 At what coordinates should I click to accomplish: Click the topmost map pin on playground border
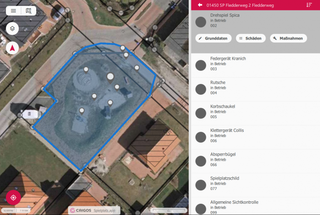coord(122,48)
